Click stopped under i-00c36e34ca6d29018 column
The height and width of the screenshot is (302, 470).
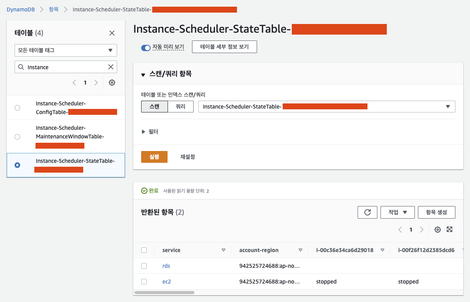(326, 282)
